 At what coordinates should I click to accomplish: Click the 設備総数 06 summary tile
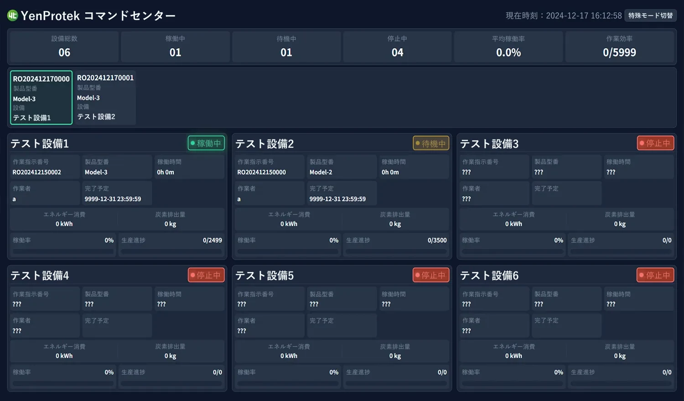[64, 46]
